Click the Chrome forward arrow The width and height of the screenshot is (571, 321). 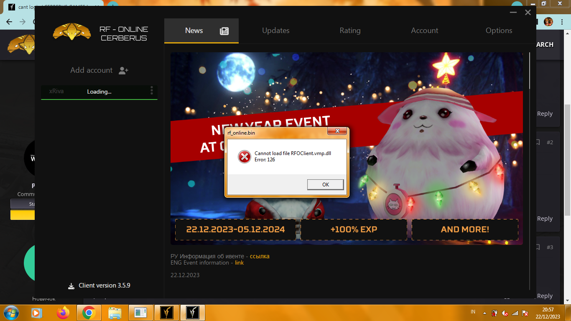point(23,22)
